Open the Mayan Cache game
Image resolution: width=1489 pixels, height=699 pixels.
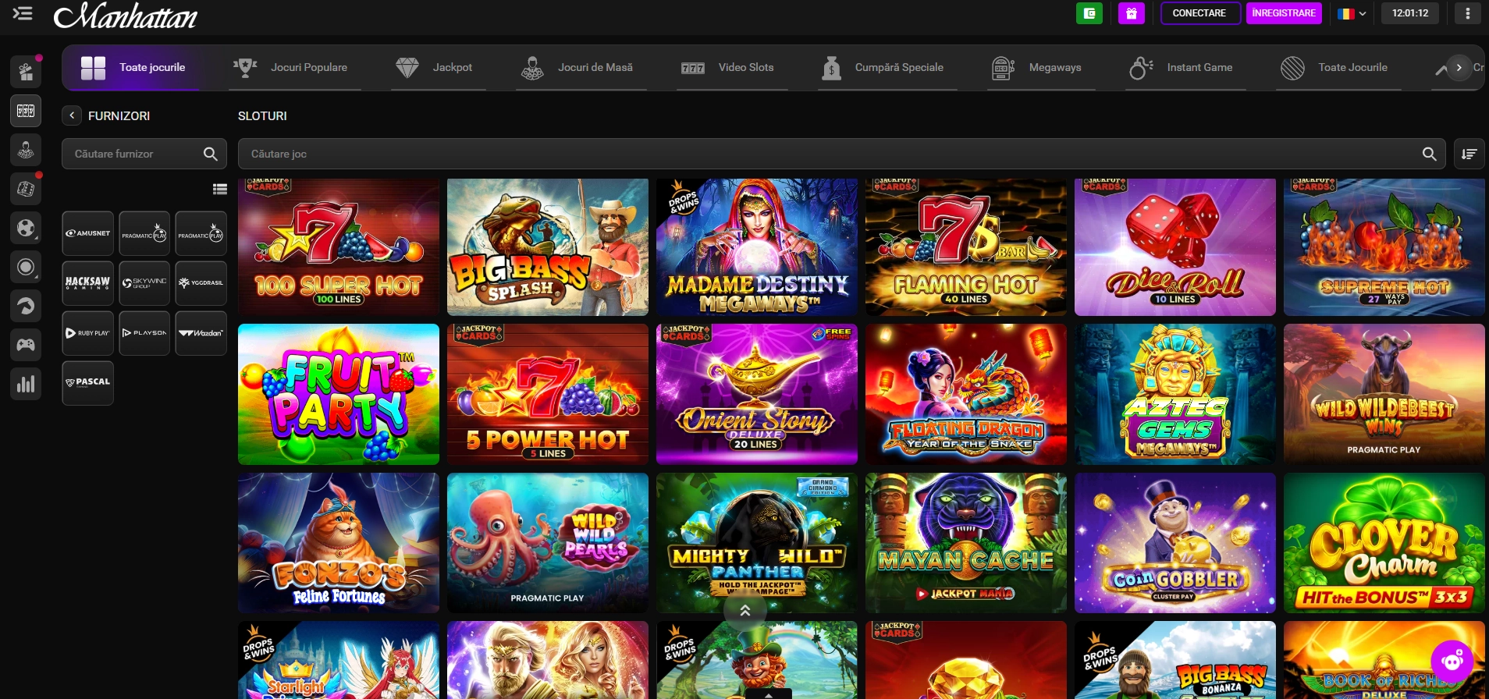click(966, 543)
